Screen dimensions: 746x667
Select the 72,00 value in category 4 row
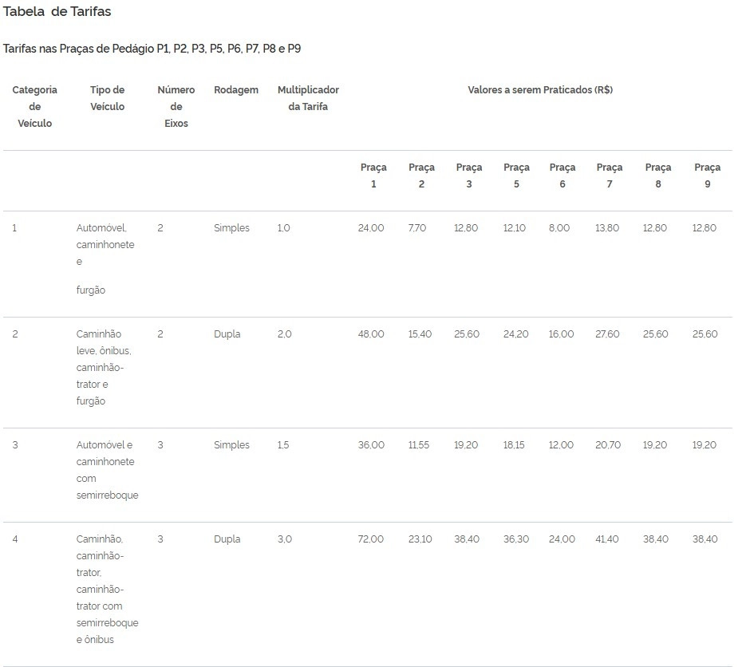click(x=371, y=539)
